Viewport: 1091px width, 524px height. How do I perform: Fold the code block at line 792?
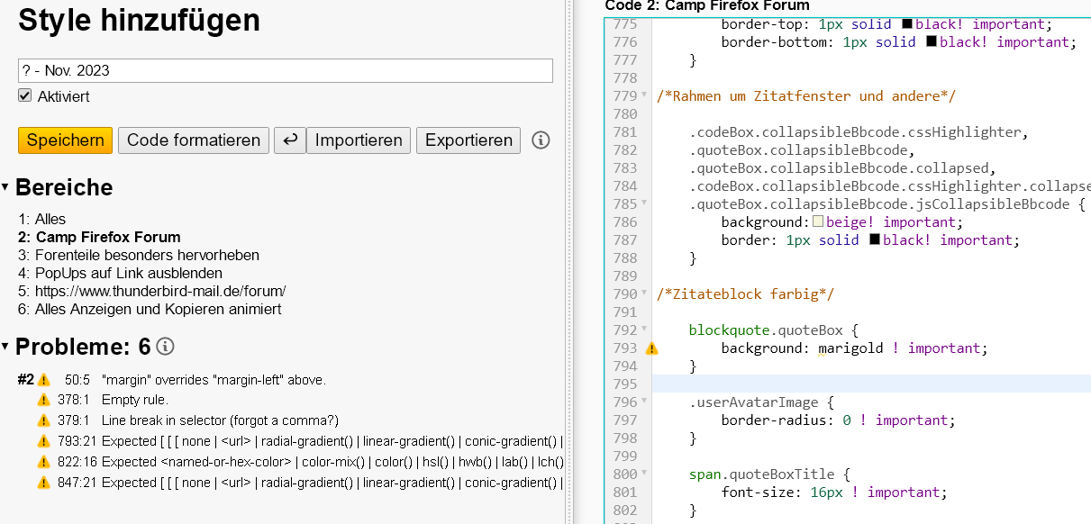(x=643, y=330)
